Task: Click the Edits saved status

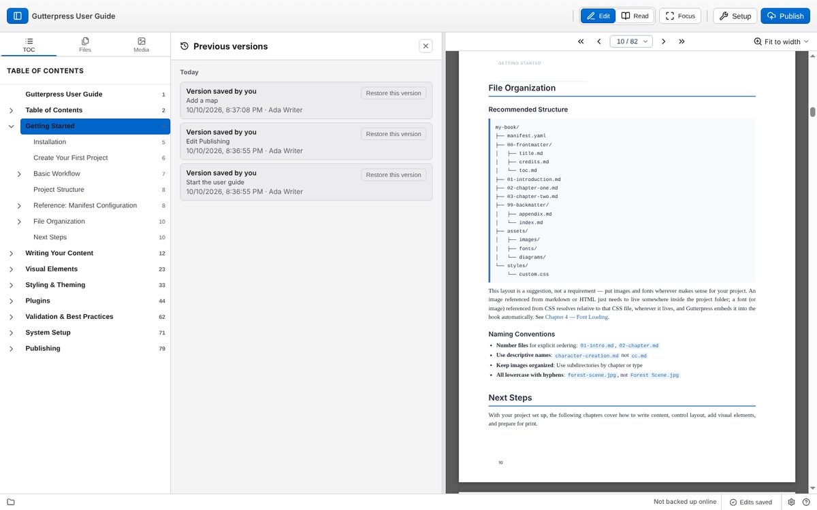Action: pos(750,502)
